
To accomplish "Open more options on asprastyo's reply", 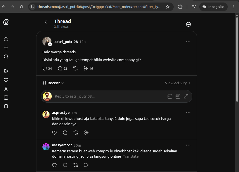I will pos(188,113).
